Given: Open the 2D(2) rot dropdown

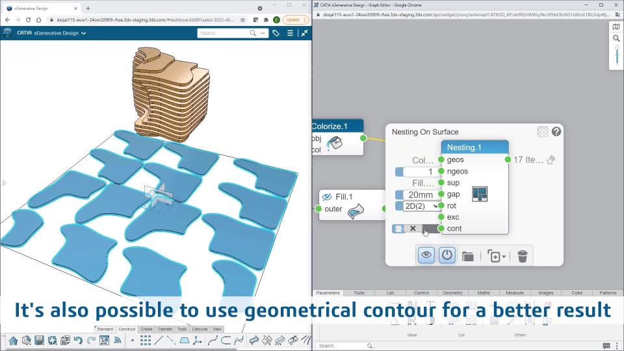Looking at the screenshot, I should (x=421, y=206).
